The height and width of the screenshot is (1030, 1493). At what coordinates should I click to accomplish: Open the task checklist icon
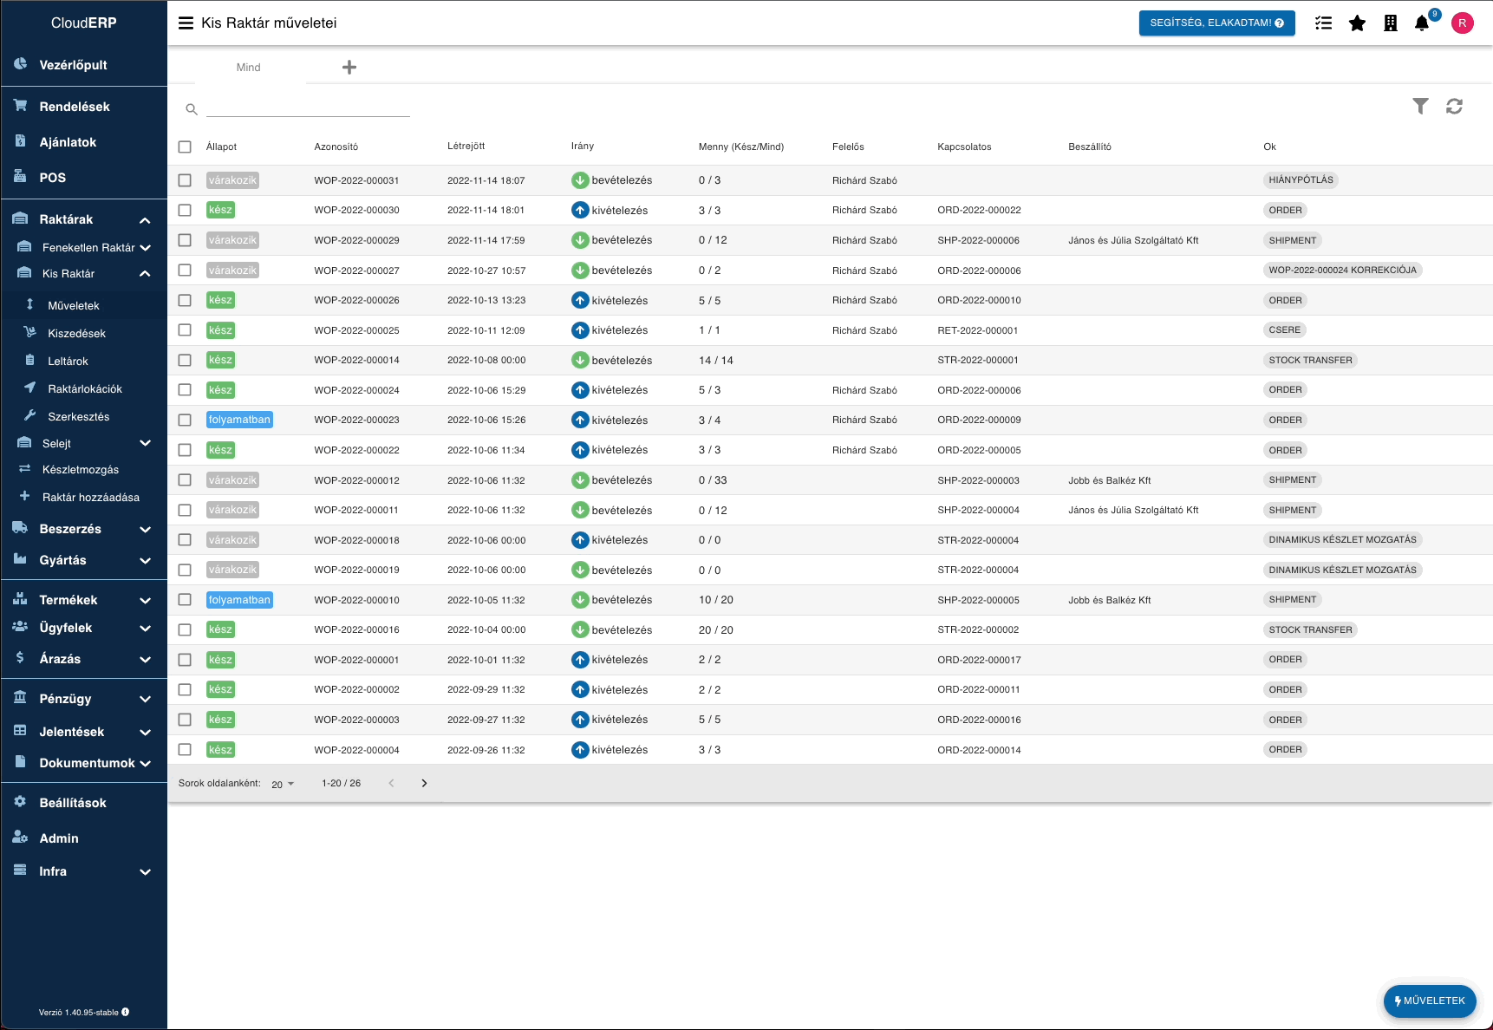(1323, 23)
